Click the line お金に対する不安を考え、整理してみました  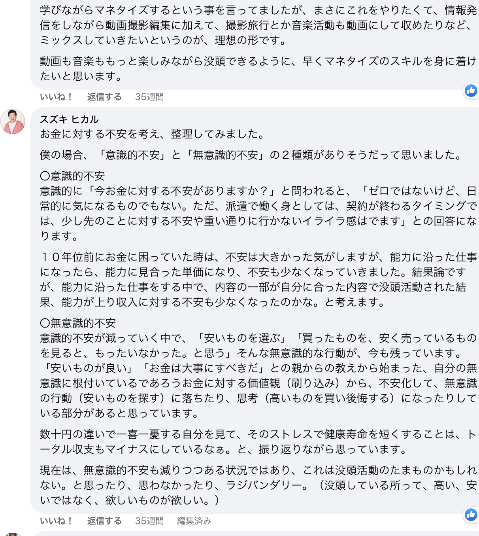[153, 134]
